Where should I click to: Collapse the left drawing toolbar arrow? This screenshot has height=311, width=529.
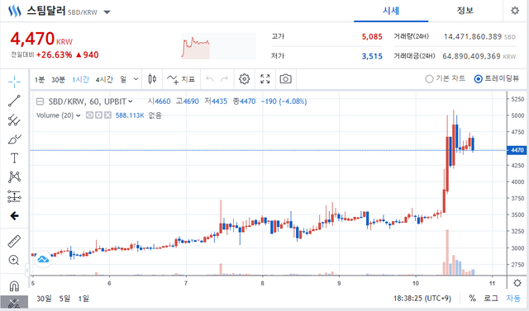coord(27,270)
